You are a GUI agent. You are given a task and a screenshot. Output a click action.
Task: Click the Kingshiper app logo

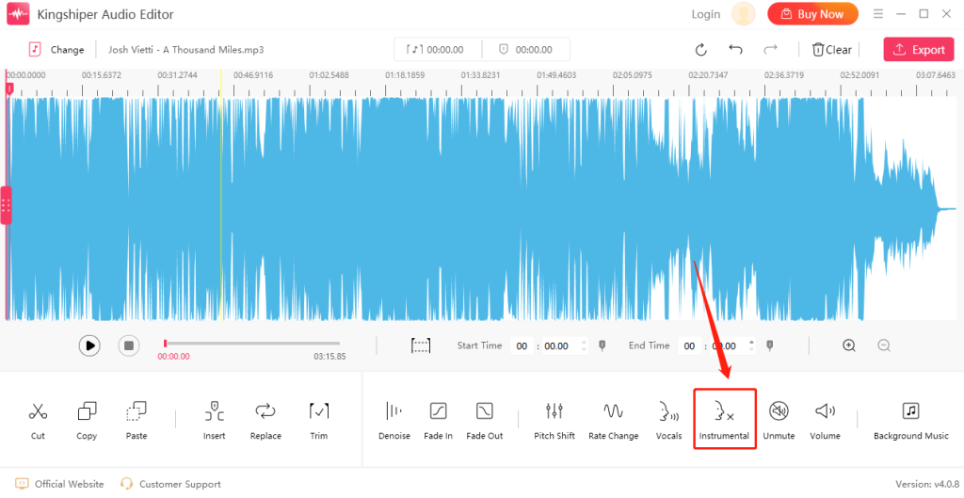coord(18,13)
